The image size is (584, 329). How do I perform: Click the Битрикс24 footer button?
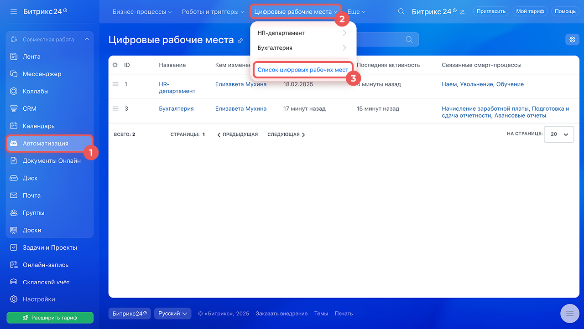point(130,314)
